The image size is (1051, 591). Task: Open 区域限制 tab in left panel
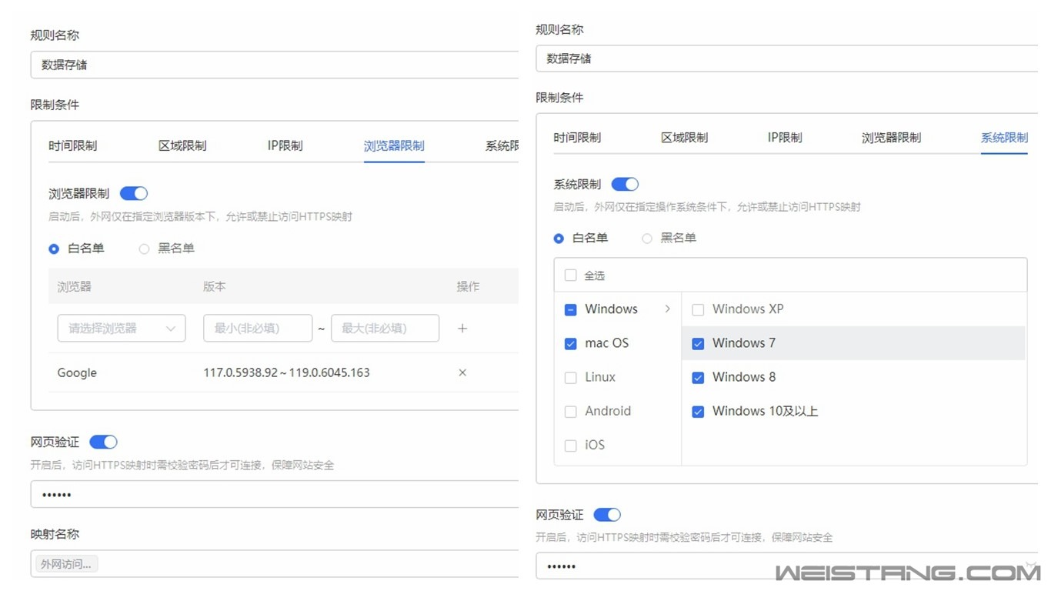[182, 145]
